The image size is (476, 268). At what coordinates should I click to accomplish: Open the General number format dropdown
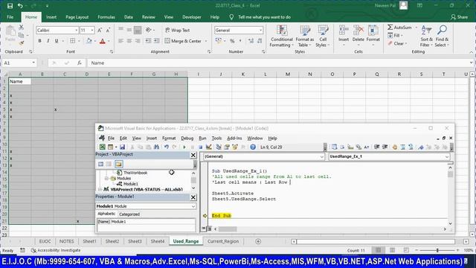260,30
